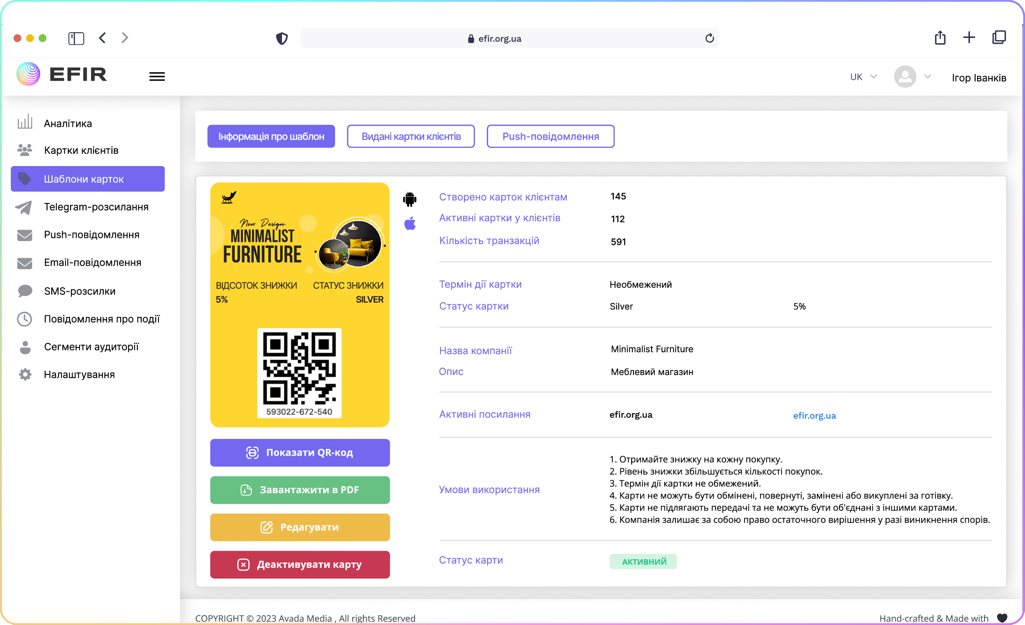
Task: Click the Ігор Іванків user name
Action: click(x=979, y=78)
